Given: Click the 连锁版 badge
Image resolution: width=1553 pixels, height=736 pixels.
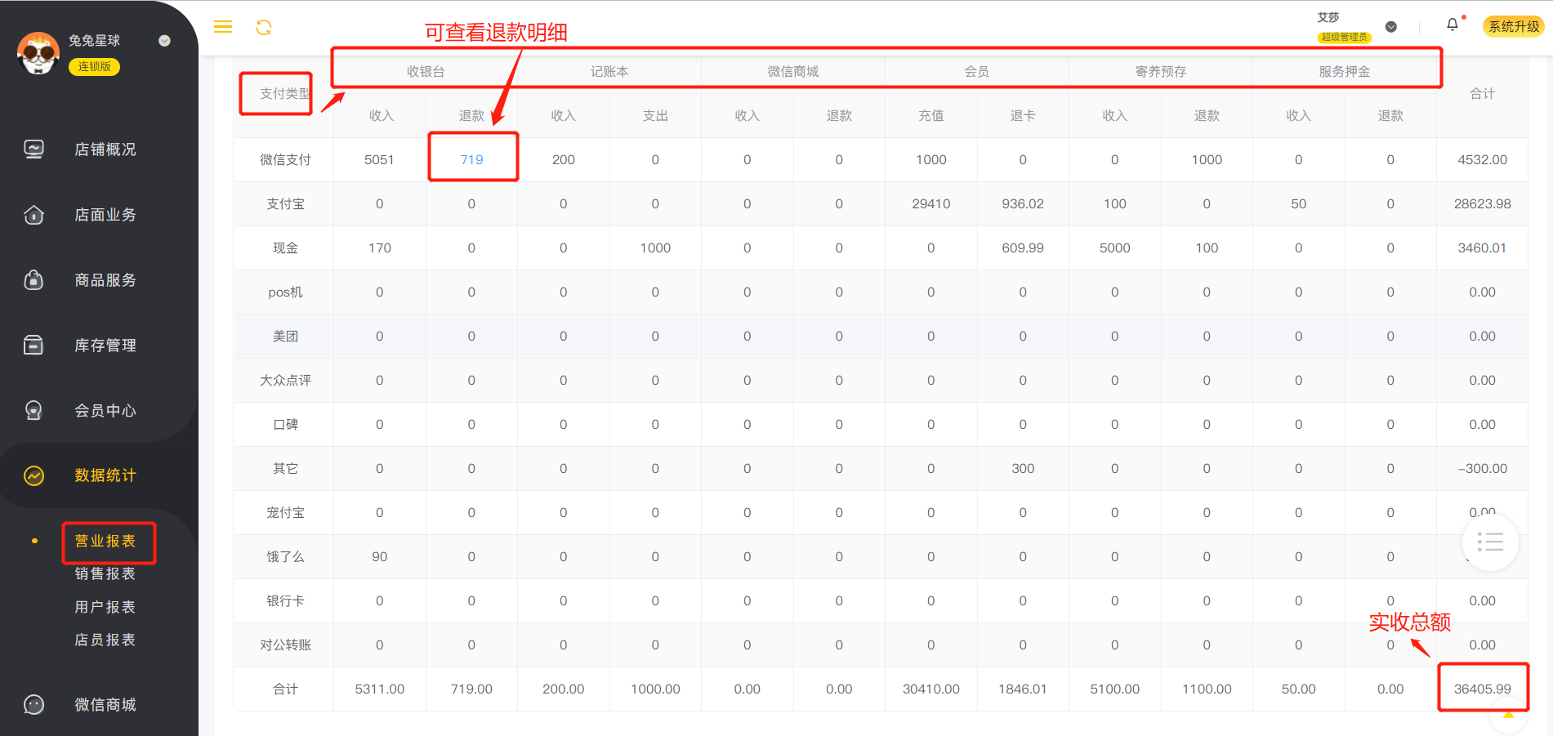Looking at the screenshot, I should point(95,66).
